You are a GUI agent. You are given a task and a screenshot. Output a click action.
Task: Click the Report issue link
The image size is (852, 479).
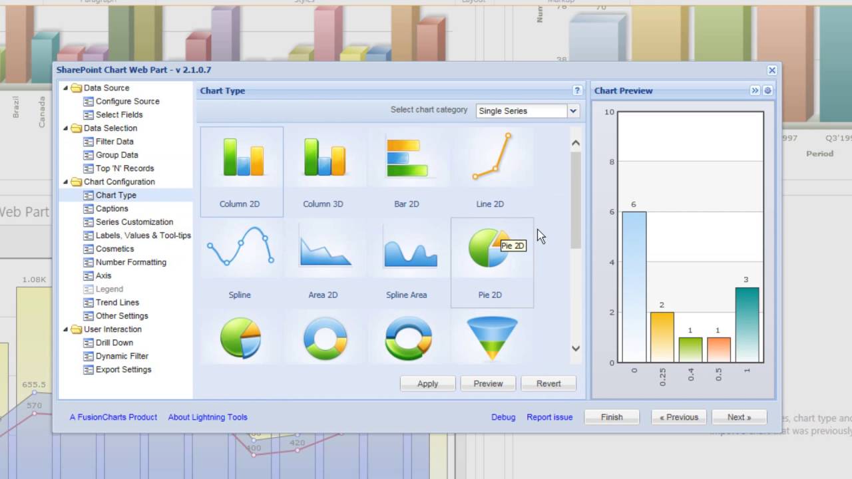click(550, 417)
